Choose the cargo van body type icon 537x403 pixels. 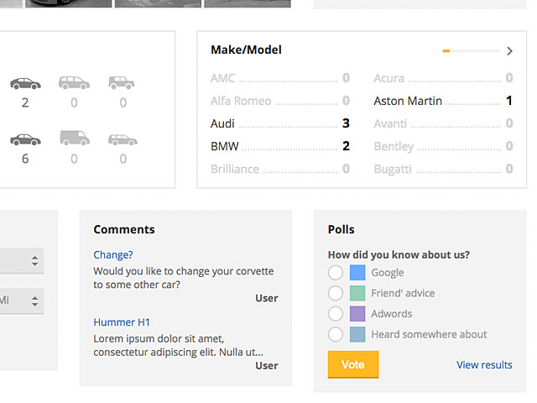point(75,138)
